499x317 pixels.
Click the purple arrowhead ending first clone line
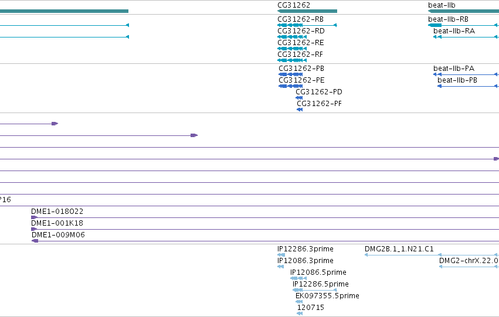[x=55, y=124]
